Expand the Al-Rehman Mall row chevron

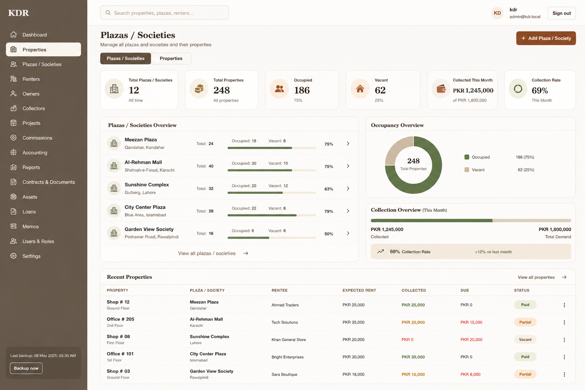click(348, 166)
